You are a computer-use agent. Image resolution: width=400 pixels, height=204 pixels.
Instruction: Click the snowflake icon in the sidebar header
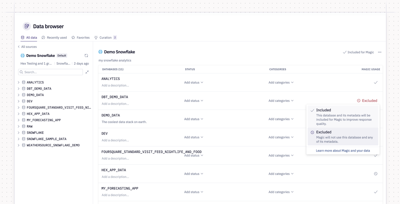point(23,56)
